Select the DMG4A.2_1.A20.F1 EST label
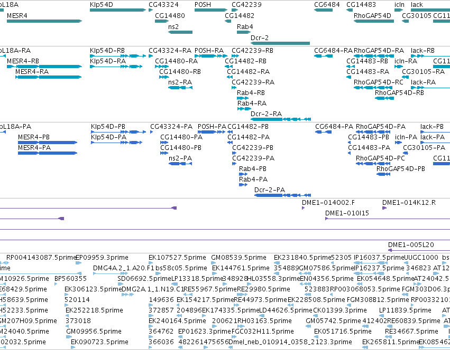Screen dimensions: 450x350 (x=124, y=268)
